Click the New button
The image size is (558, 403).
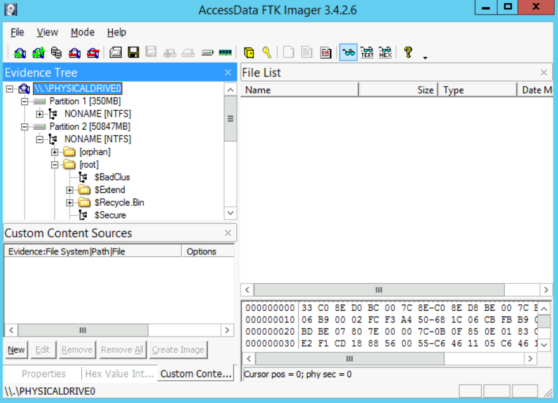(x=16, y=350)
